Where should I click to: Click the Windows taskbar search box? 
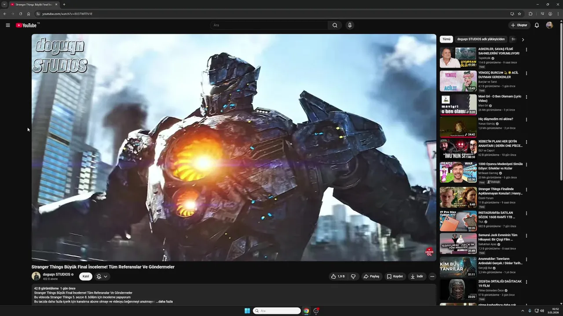277,311
